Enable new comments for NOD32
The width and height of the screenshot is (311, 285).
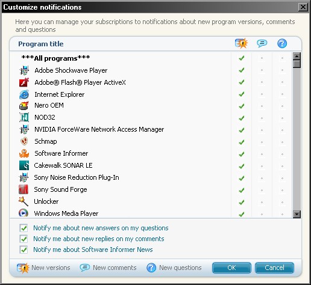262,118
